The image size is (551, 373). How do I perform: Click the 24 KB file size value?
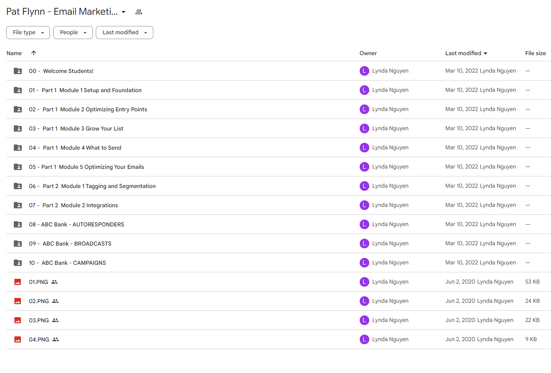532,301
